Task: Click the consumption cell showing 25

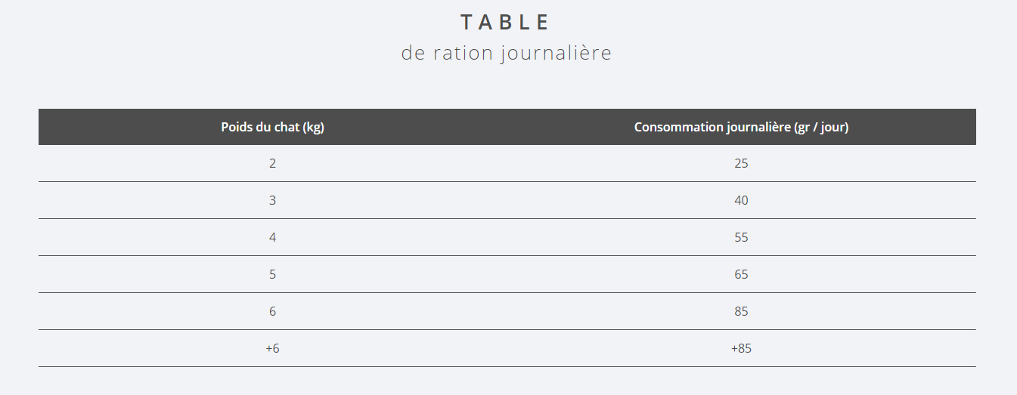Action: [741, 163]
